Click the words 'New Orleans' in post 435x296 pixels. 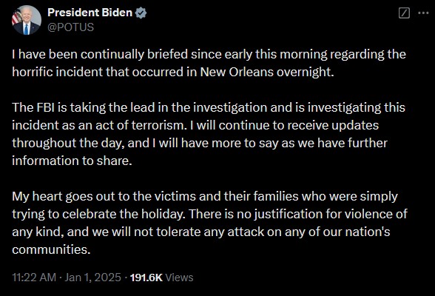[237, 72]
